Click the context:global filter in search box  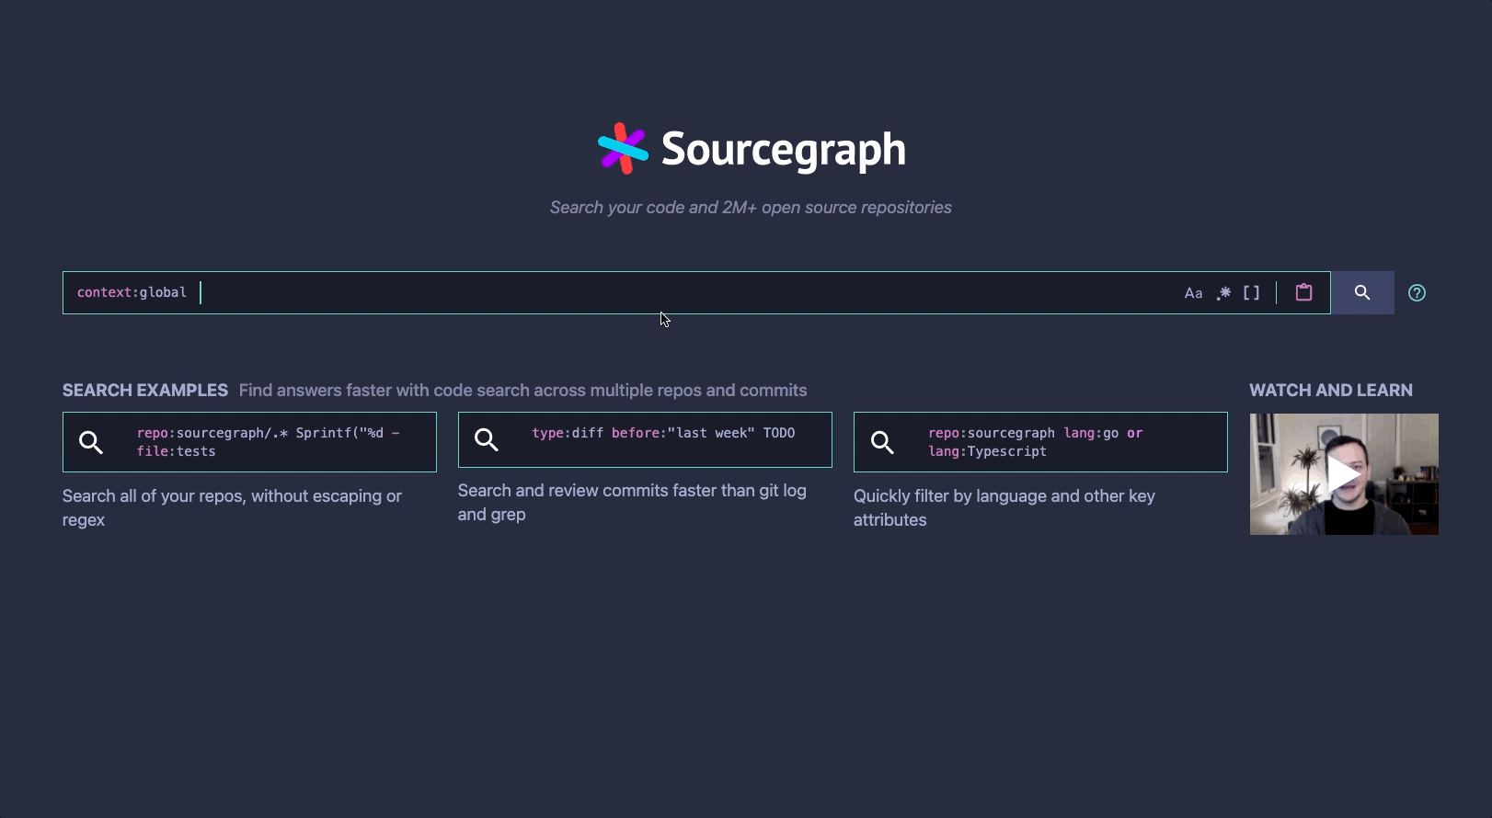132,292
